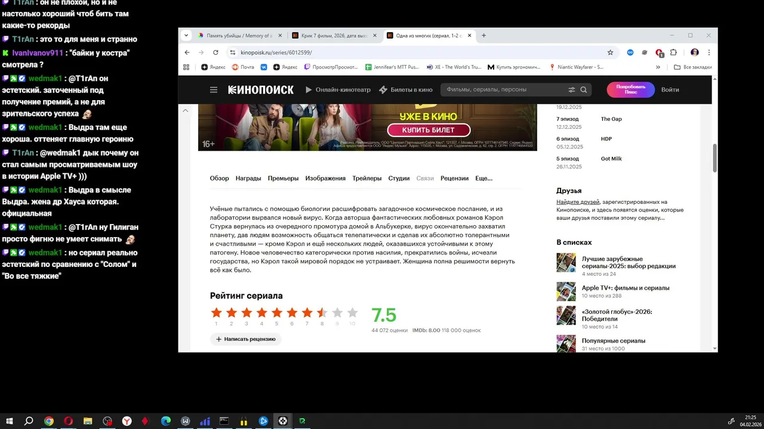Click 'Написать рецензию' button
The height and width of the screenshot is (429, 764).
245,339
